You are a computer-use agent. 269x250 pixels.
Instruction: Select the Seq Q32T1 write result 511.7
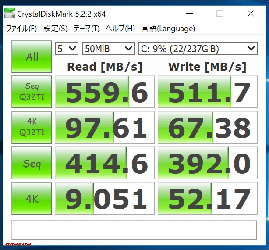click(208, 92)
